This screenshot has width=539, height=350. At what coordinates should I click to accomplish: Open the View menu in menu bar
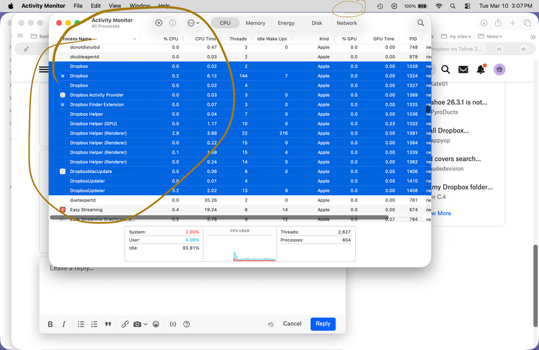tap(115, 5)
